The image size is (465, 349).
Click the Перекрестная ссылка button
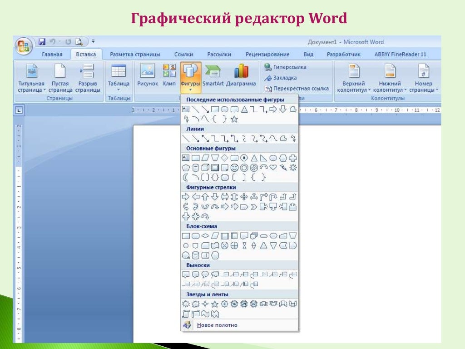(x=297, y=89)
